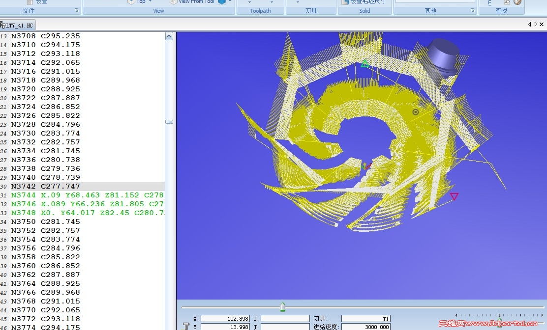Select line N3728 C284.796
547x330 pixels.
pos(45,125)
